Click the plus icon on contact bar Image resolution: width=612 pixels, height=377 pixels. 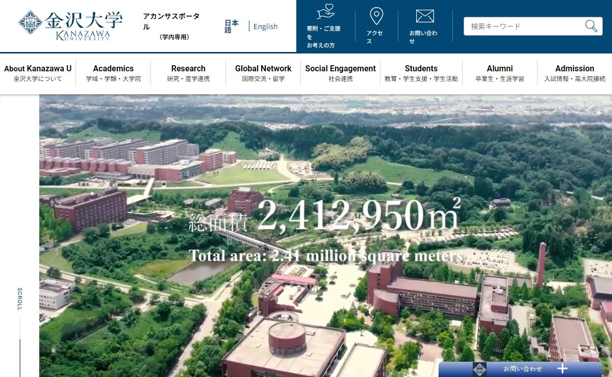562,369
